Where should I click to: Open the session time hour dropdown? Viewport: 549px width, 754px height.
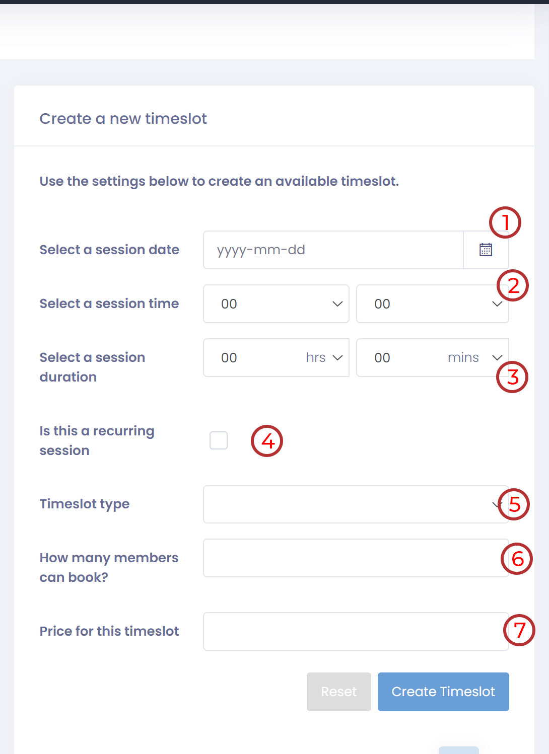pyautogui.click(x=276, y=304)
